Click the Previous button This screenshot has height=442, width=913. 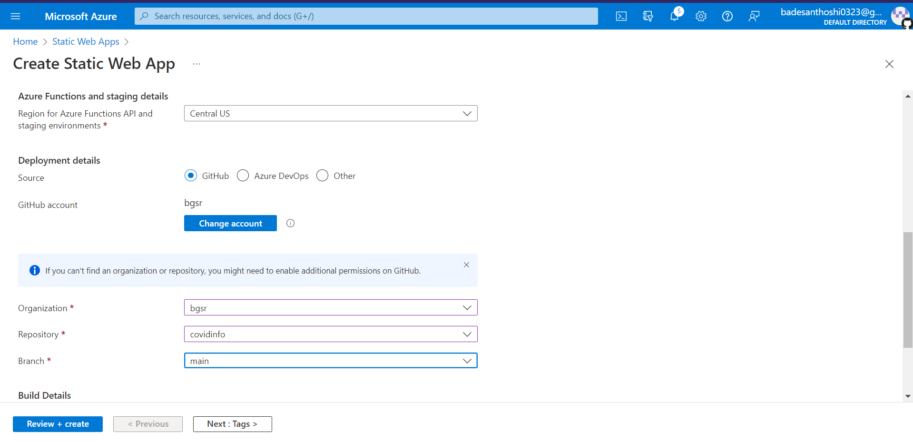pos(148,424)
